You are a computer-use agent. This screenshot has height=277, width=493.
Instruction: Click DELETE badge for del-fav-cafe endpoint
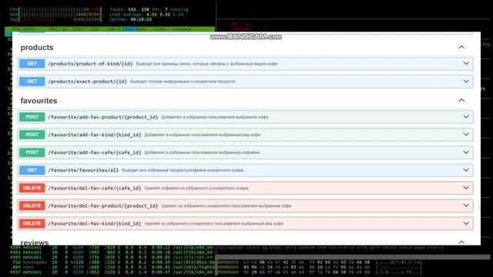tap(32, 188)
